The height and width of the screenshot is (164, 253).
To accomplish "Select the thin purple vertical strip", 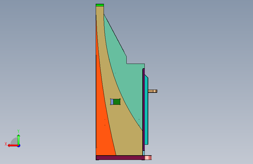I will pos(144,109).
